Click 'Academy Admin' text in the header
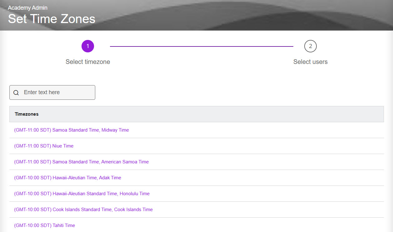This screenshot has width=393, height=232. click(x=28, y=8)
